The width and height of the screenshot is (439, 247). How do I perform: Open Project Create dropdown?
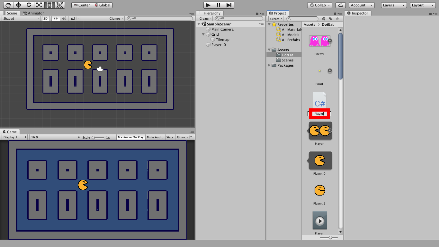coord(276,19)
